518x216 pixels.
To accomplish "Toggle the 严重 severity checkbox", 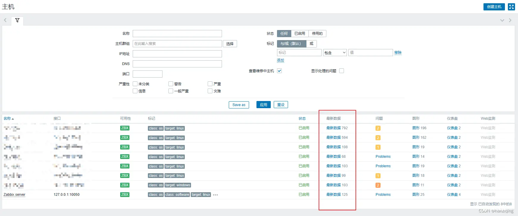I will coord(210,84).
